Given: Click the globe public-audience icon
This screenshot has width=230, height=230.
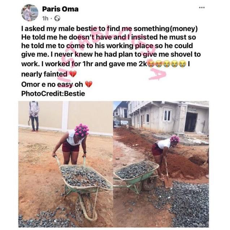Looking at the screenshot, I should coord(57,18).
